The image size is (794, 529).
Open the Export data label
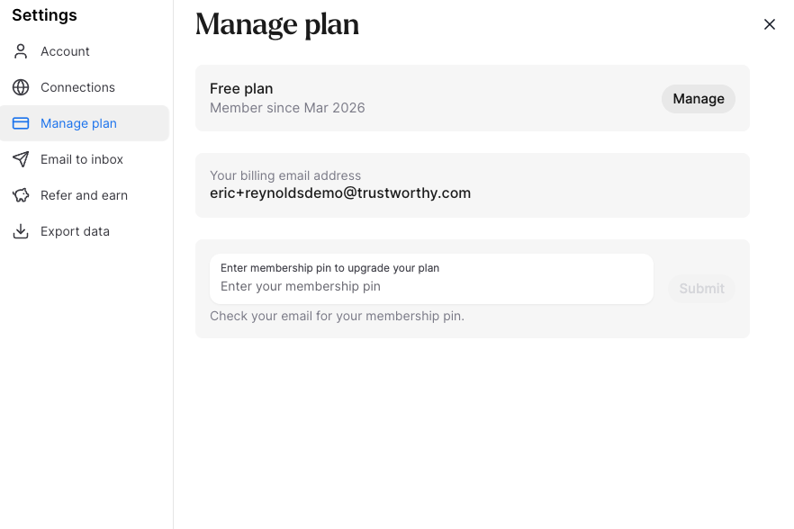(x=75, y=231)
